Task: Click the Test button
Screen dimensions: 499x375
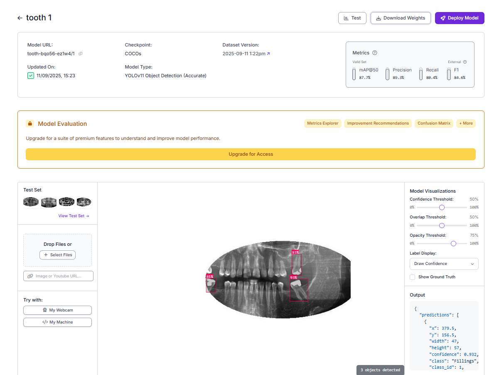Action: [x=352, y=18]
